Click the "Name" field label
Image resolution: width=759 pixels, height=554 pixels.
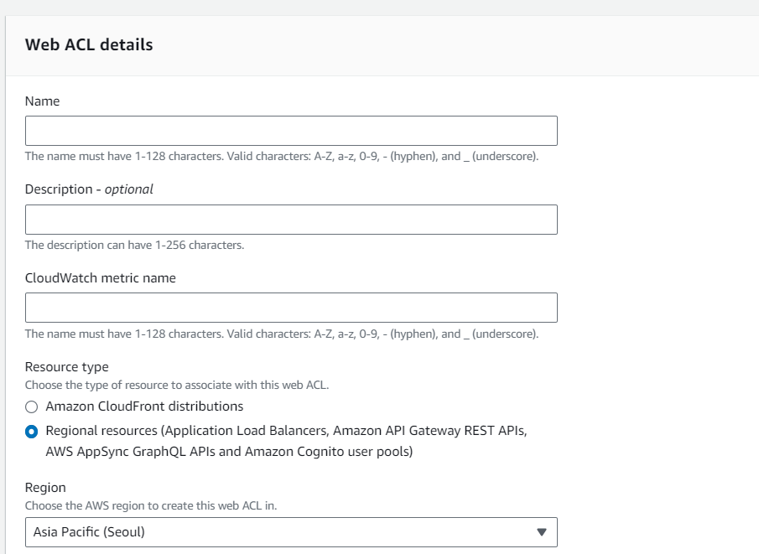[43, 101]
